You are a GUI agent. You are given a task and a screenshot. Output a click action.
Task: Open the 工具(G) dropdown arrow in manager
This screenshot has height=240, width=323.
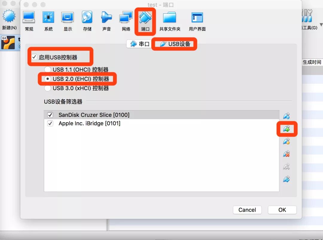321,24
